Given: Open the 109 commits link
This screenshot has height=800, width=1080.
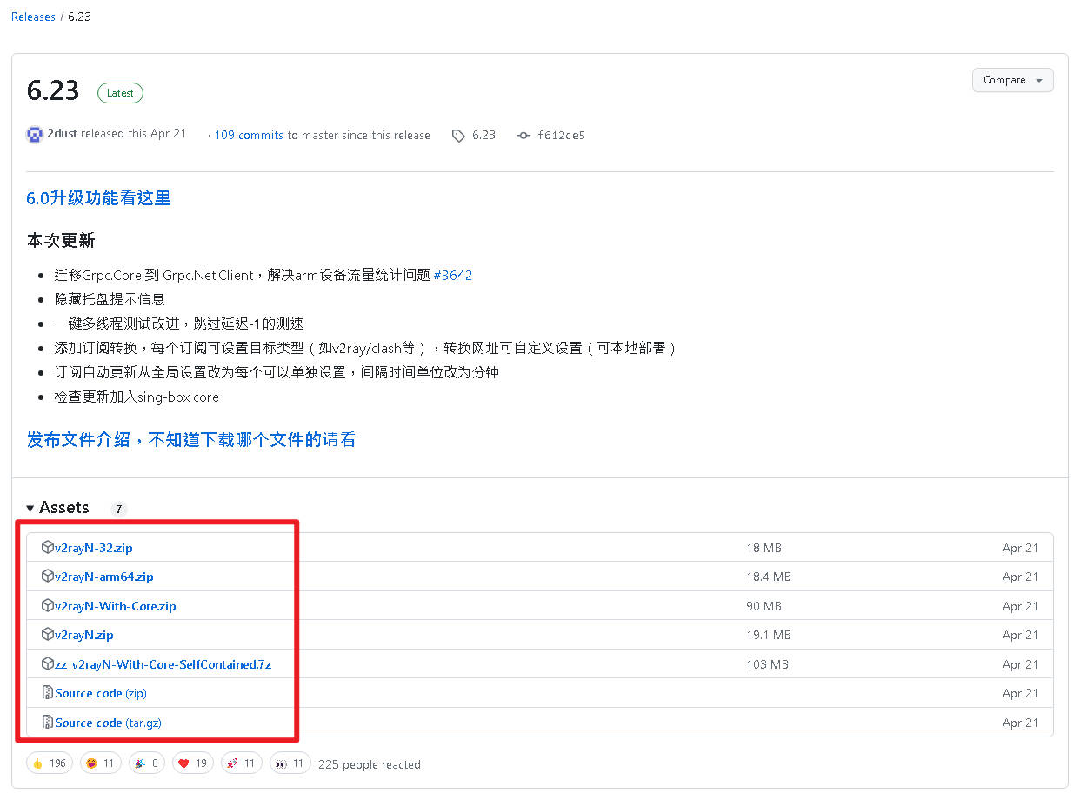Looking at the screenshot, I should point(249,135).
